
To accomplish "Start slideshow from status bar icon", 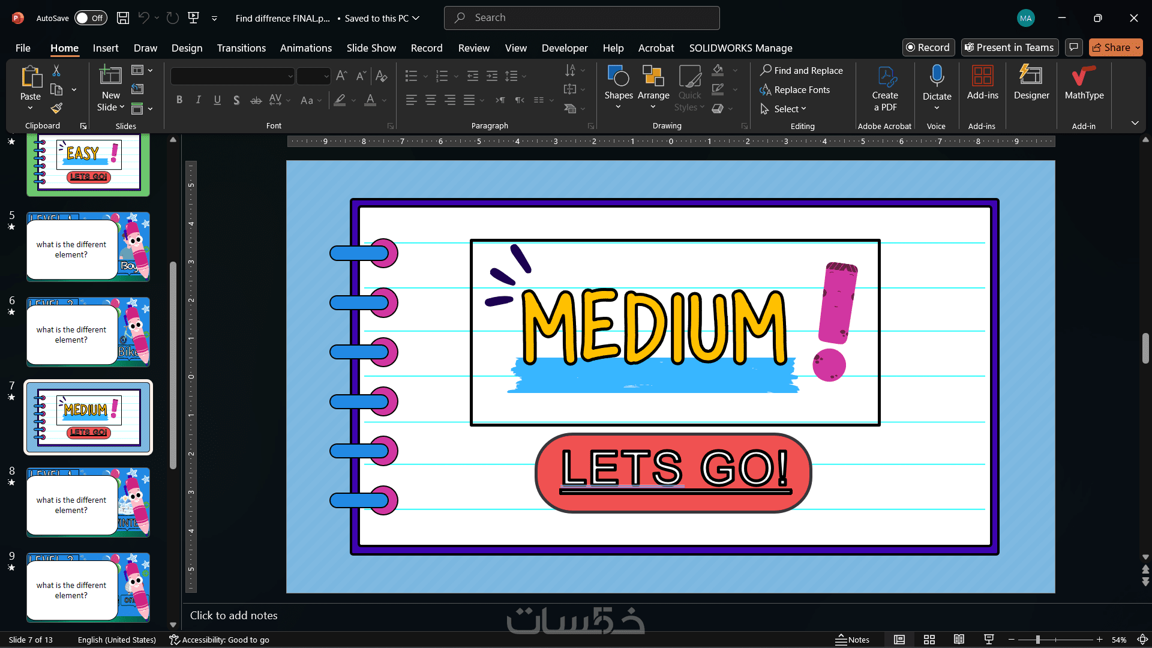I will coord(989,640).
